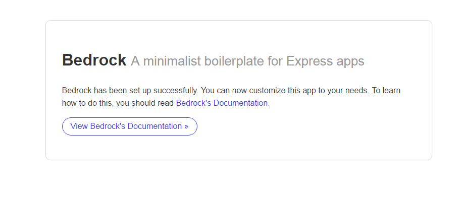Click the View Bedrock's Documentation button
Viewport: 463px width, 205px height.
pyautogui.click(x=130, y=126)
